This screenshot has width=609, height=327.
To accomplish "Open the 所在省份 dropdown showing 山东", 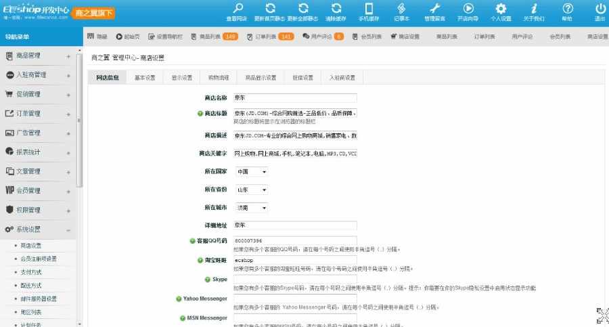I will (251, 190).
